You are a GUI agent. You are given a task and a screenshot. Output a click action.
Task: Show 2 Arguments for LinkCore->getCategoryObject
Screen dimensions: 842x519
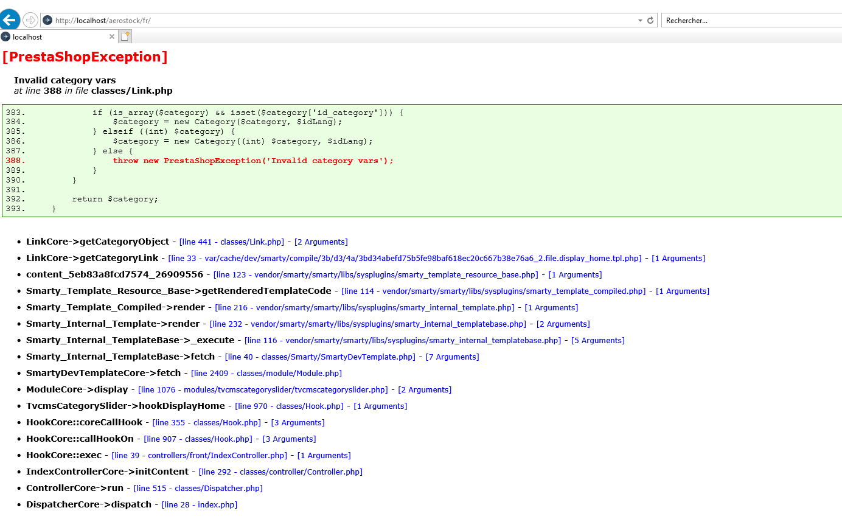(321, 242)
